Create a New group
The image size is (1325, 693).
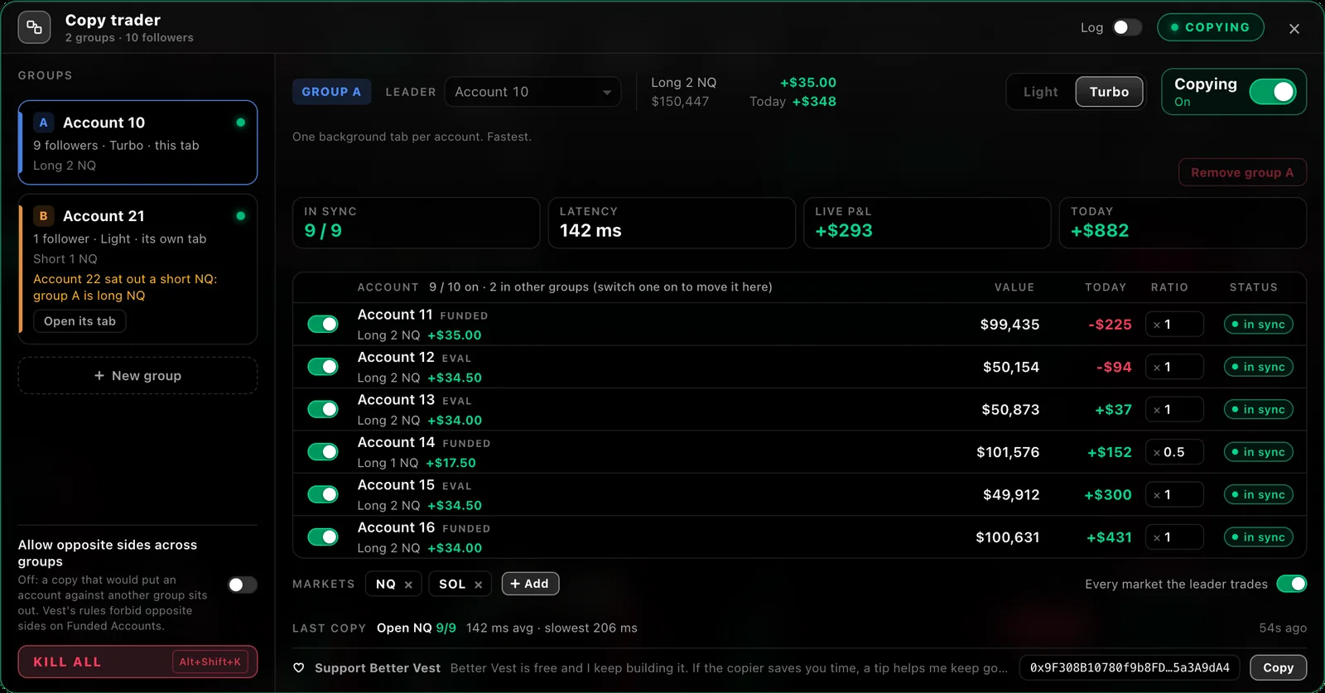tap(137, 376)
